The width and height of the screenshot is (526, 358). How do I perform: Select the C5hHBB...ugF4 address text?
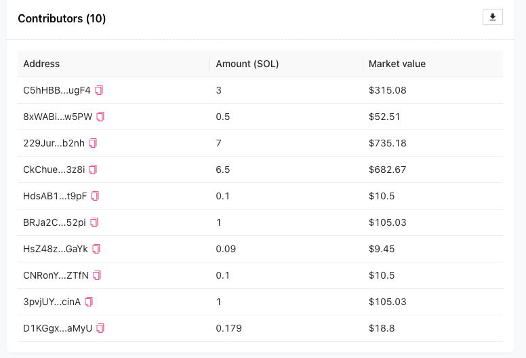coord(57,90)
